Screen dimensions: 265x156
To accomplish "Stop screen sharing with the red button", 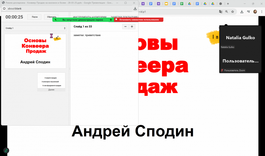I will (x=139, y=20).
